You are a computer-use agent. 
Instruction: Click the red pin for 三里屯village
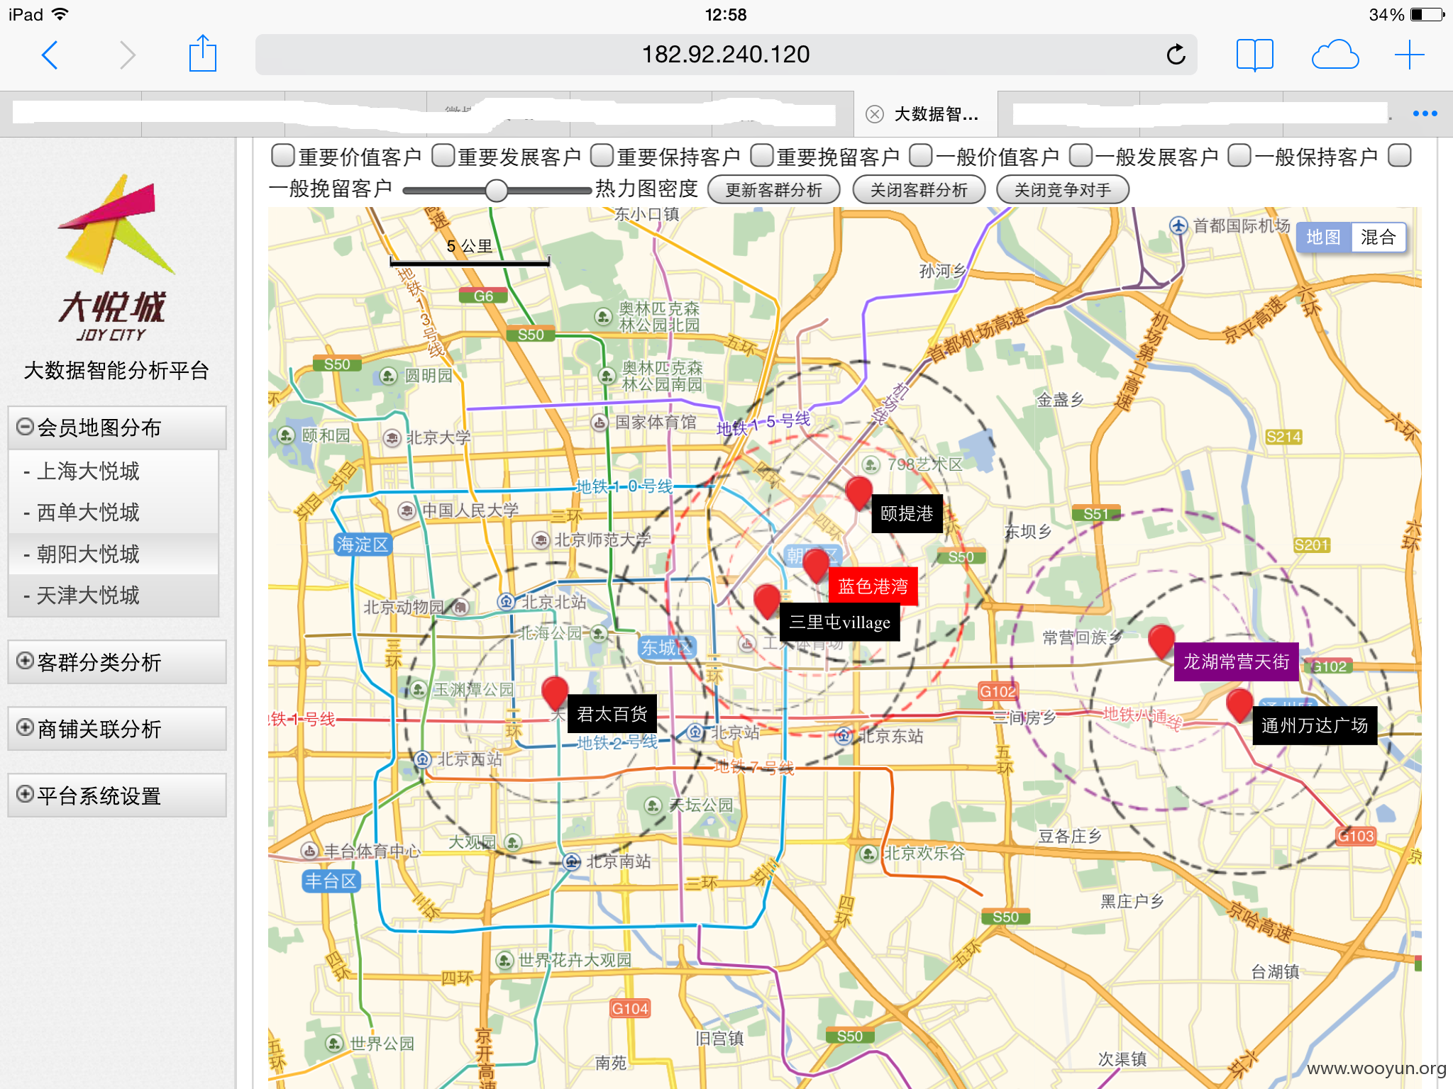pos(767,601)
